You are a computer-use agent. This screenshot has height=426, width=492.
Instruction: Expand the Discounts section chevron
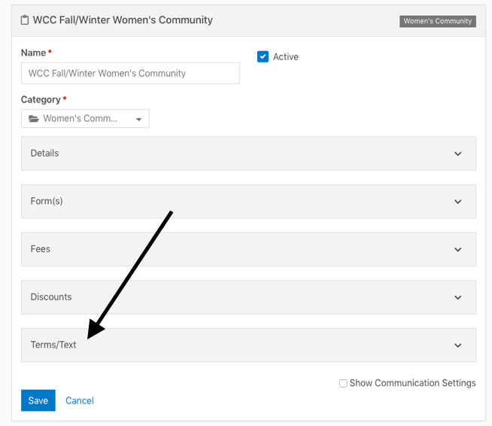click(458, 297)
